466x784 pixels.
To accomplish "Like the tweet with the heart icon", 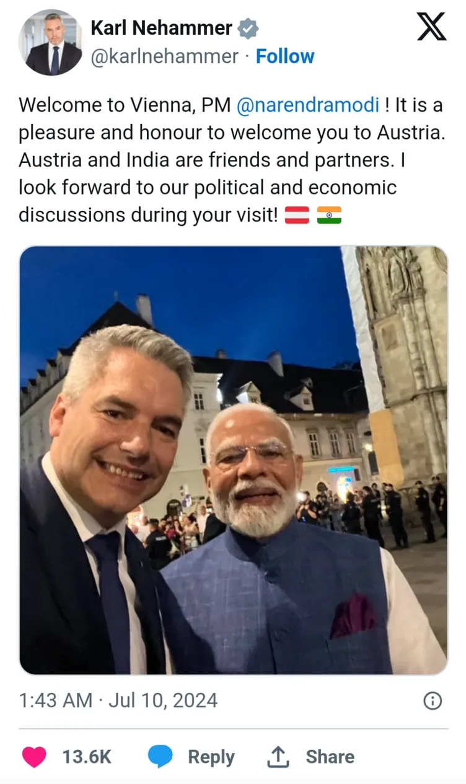I will (x=35, y=757).
